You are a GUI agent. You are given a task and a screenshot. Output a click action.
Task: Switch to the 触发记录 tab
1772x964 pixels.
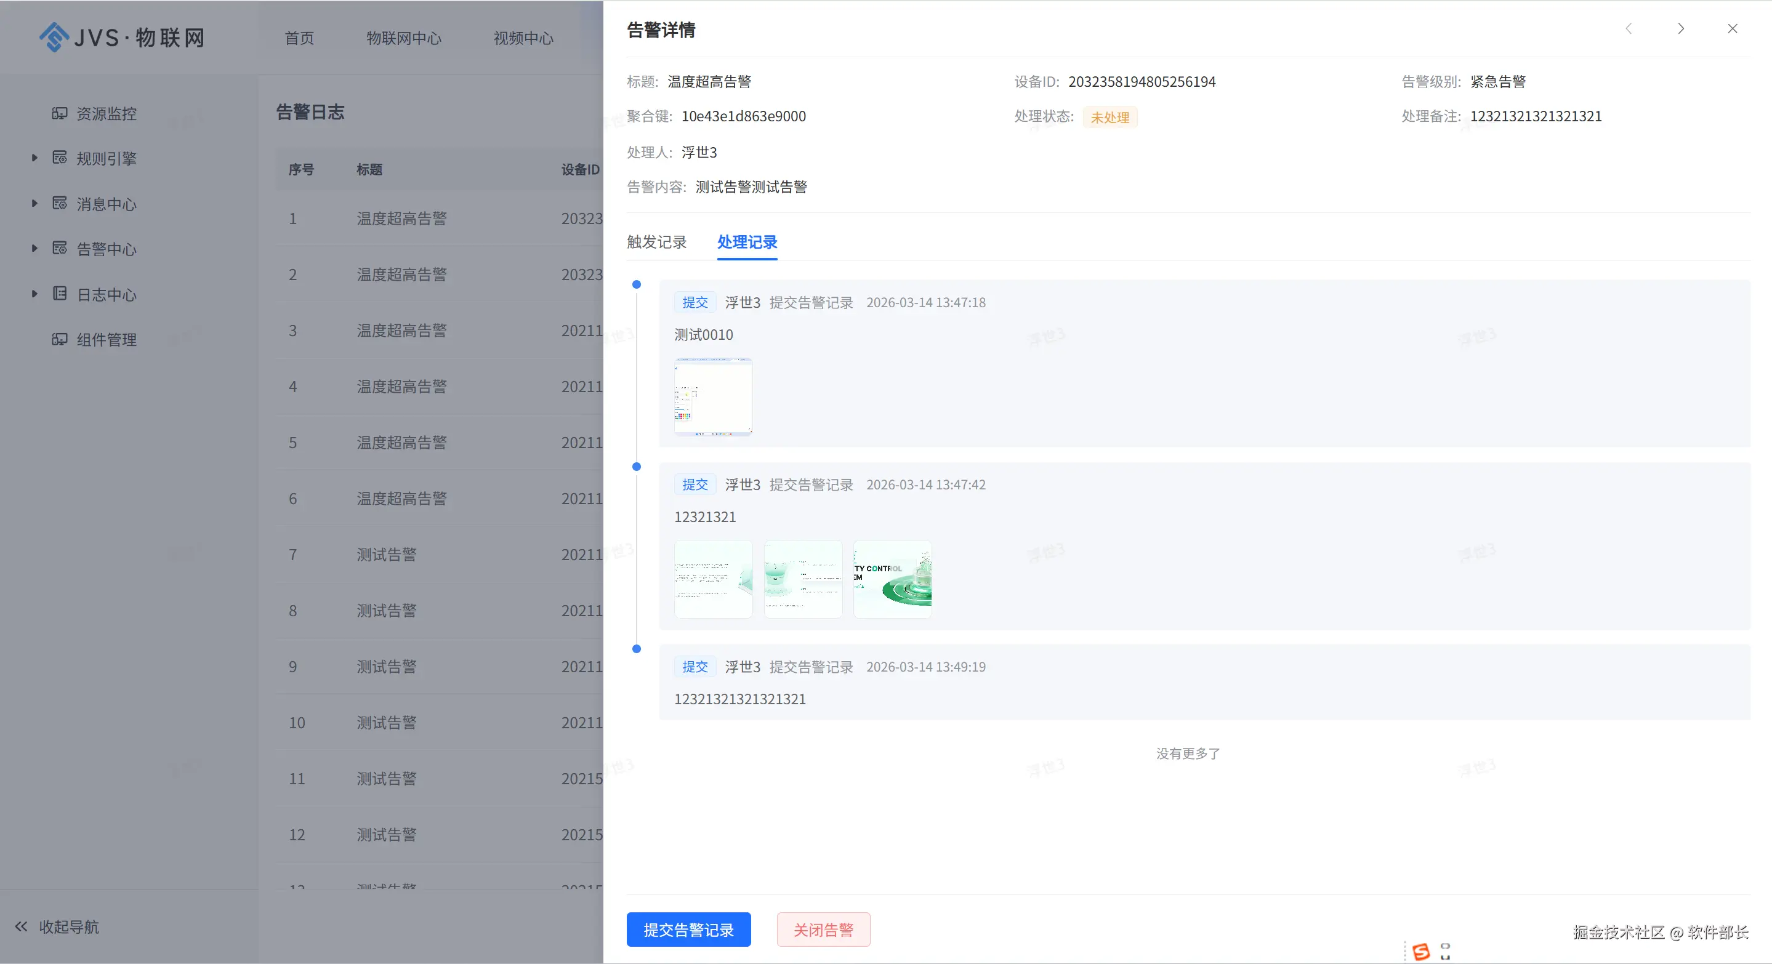coord(656,242)
